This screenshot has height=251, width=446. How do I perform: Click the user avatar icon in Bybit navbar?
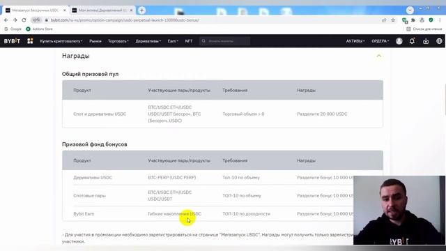[x=399, y=41]
